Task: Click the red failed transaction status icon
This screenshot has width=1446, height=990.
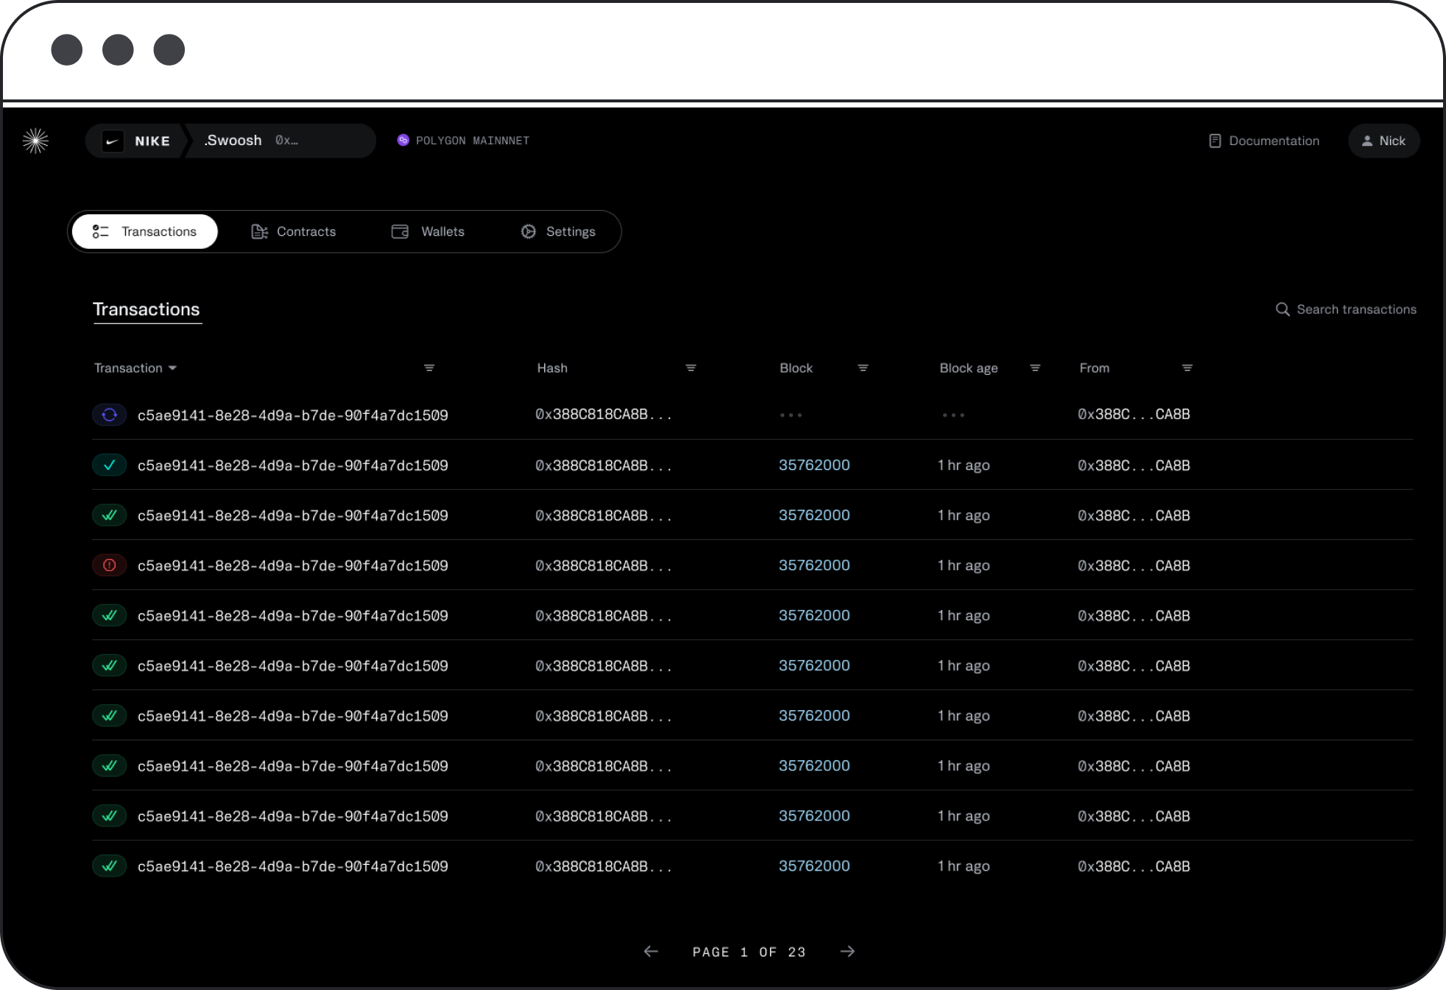Action: coord(110,565)
